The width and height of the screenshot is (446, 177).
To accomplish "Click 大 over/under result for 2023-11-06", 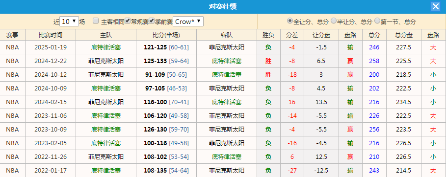I will tap(433, 116).
